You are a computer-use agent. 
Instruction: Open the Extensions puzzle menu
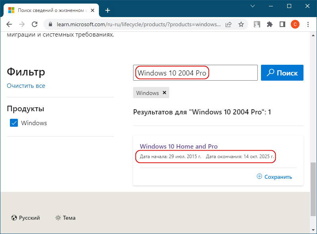click(x=270, y=25)
